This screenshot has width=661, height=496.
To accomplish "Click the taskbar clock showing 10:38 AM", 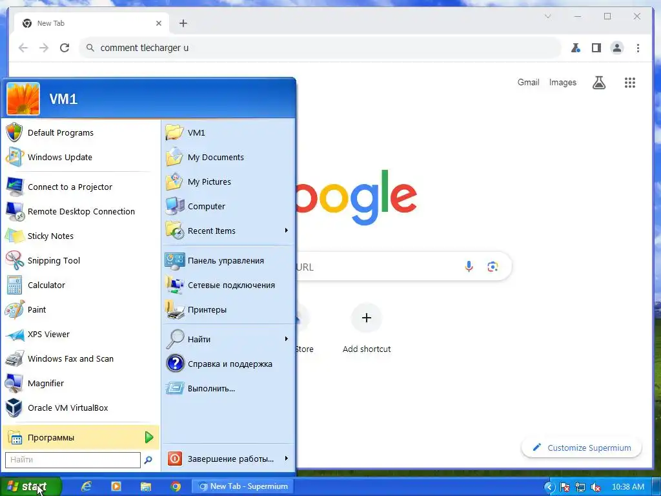I will [627, 487].
